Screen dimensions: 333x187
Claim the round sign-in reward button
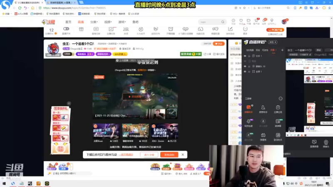point(60,149)
